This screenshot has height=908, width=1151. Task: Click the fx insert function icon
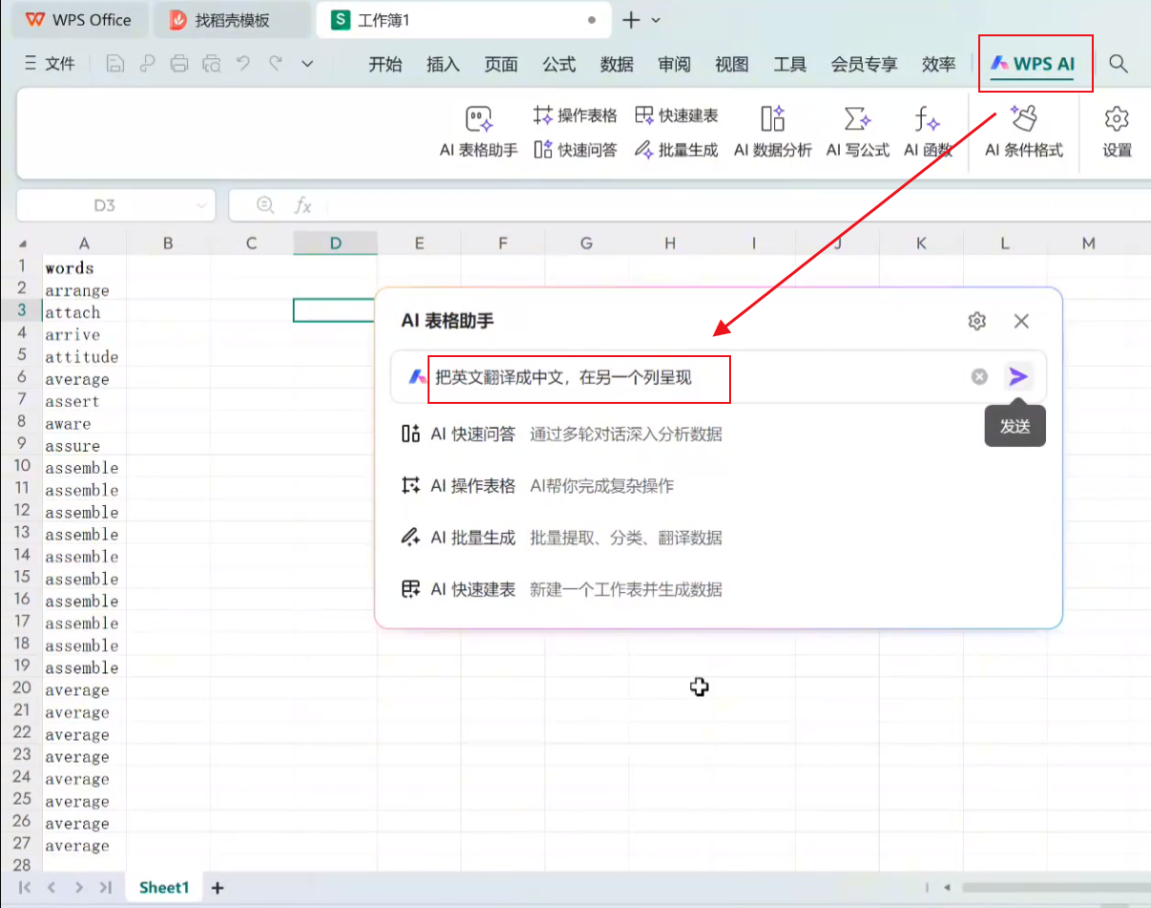[303, 205]
